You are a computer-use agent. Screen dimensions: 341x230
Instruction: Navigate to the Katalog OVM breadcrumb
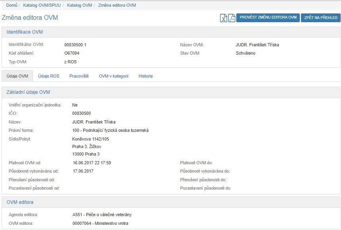tap(79, 5)
